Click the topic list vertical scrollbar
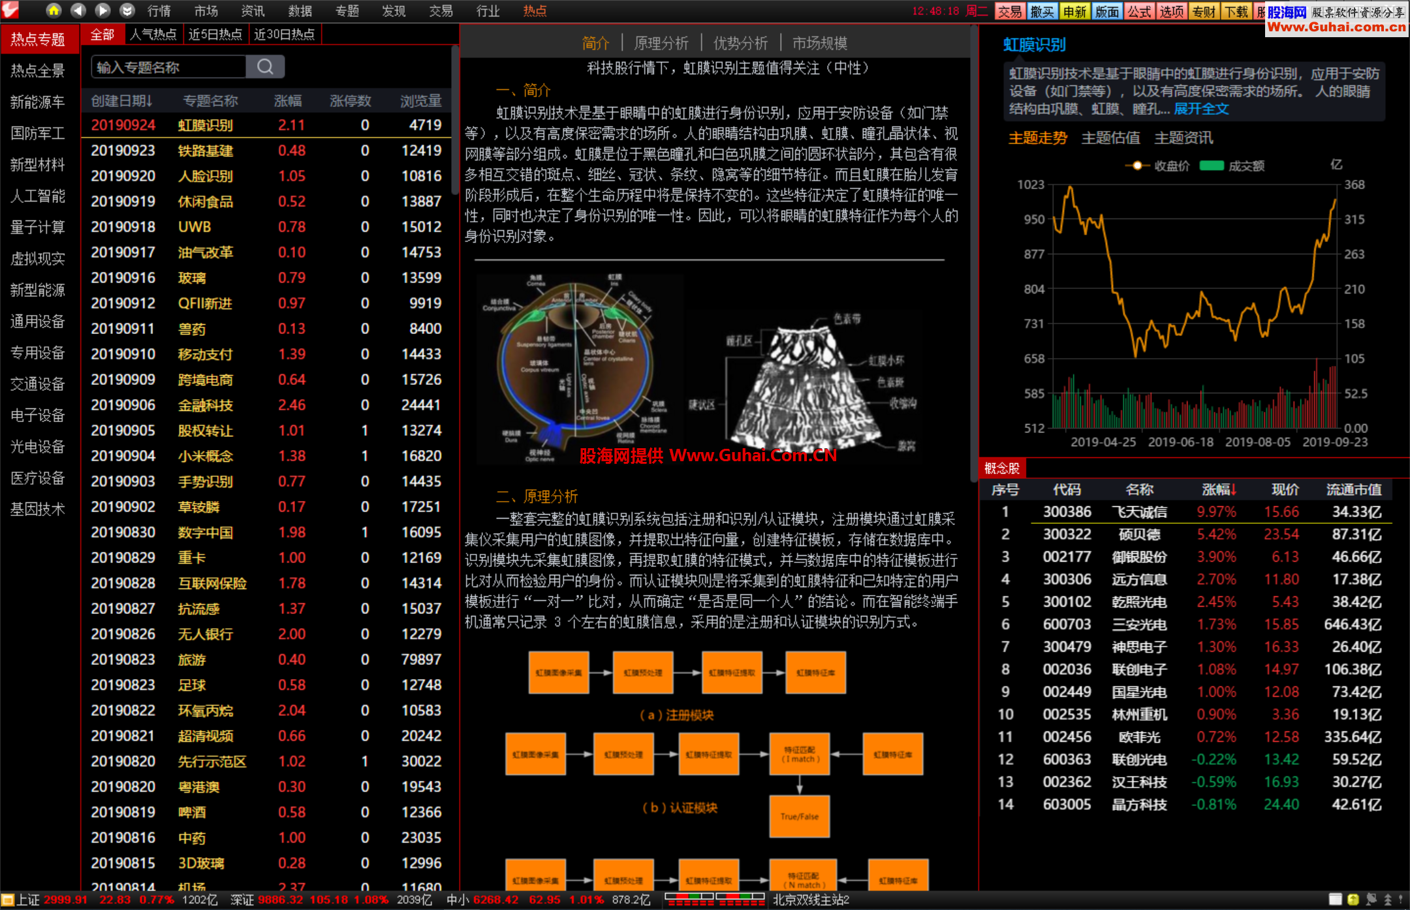Screen dimensions: 1410x910 point(454,119)
